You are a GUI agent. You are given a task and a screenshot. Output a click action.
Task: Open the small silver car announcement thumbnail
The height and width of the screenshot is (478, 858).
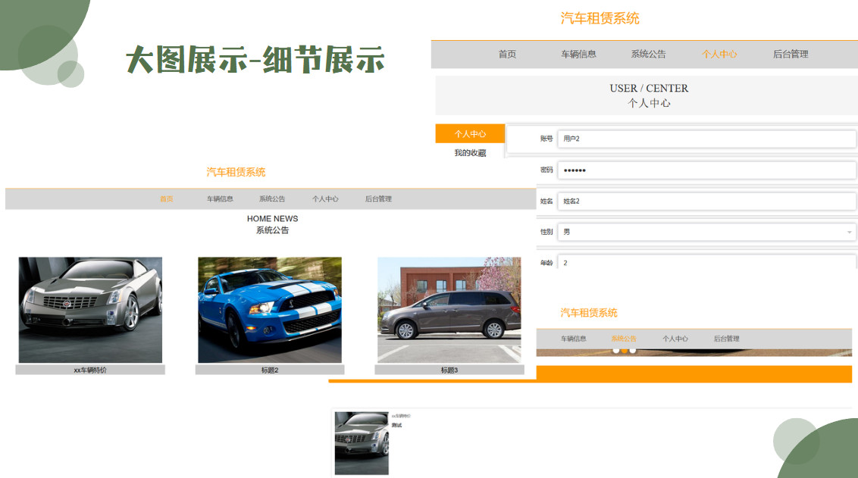(x=362, y=443)
